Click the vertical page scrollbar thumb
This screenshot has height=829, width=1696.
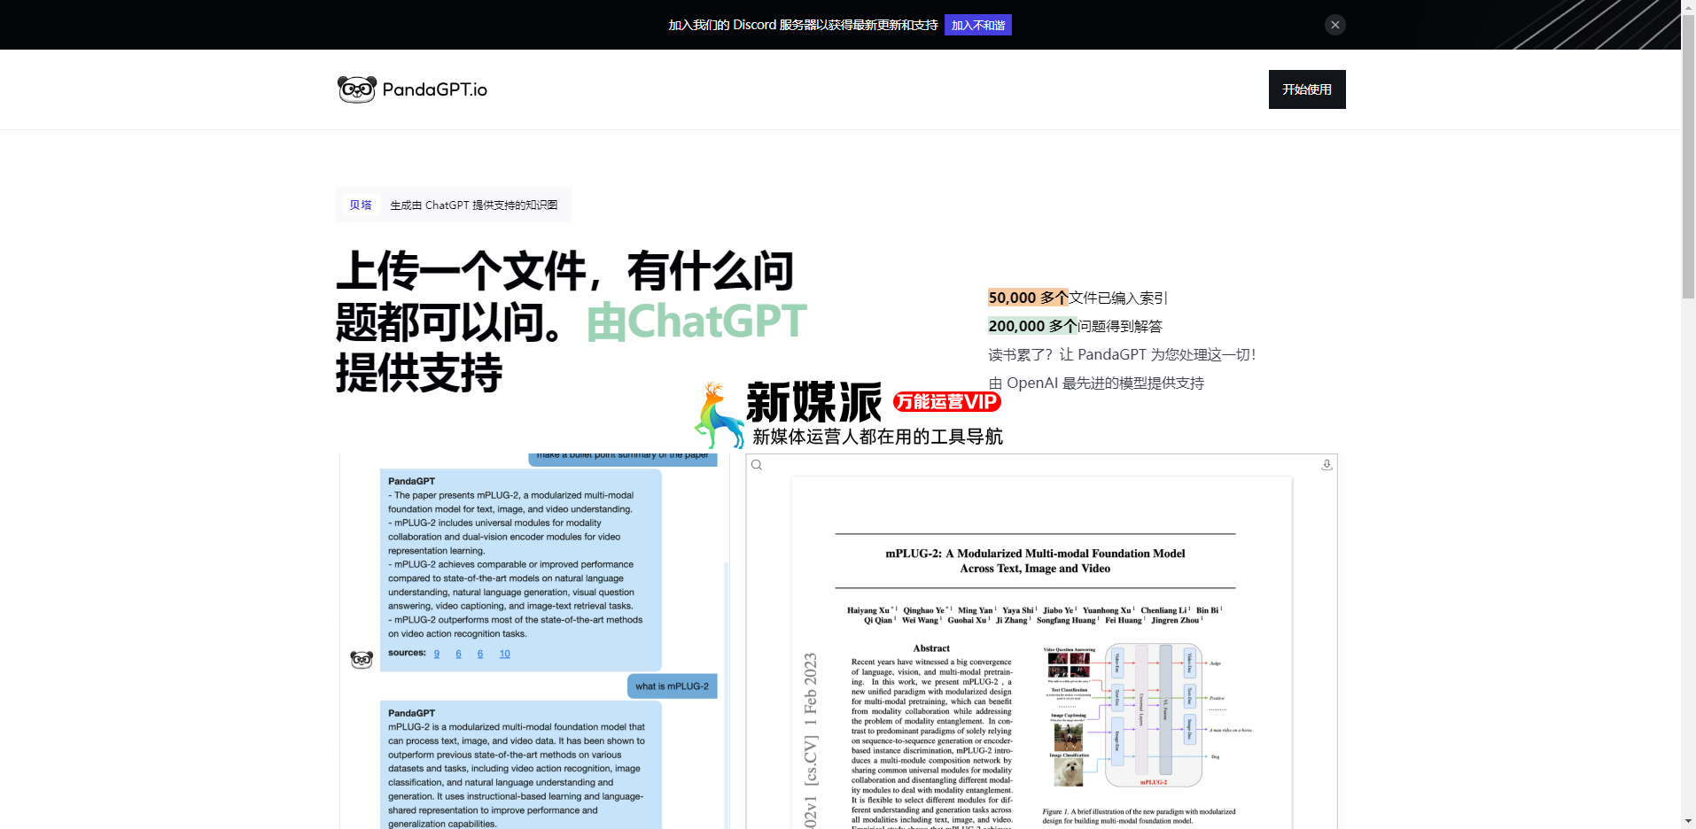1688,156
